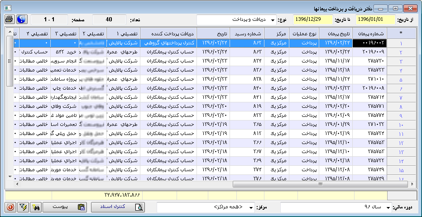Open the binoculars search icon
The image size is (422, 217).
tap(36, 207)
